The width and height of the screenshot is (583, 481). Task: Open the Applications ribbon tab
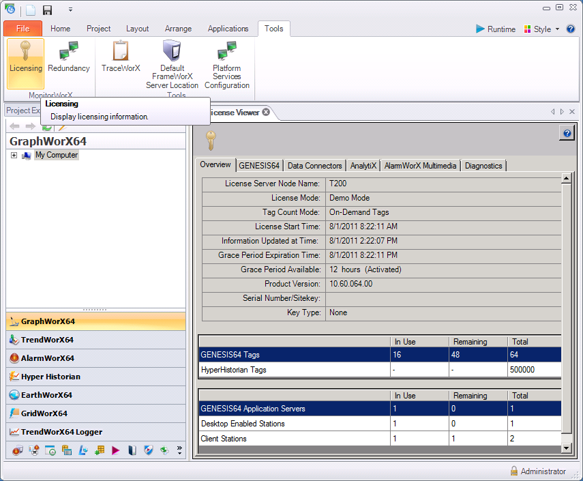click(228, 29)
